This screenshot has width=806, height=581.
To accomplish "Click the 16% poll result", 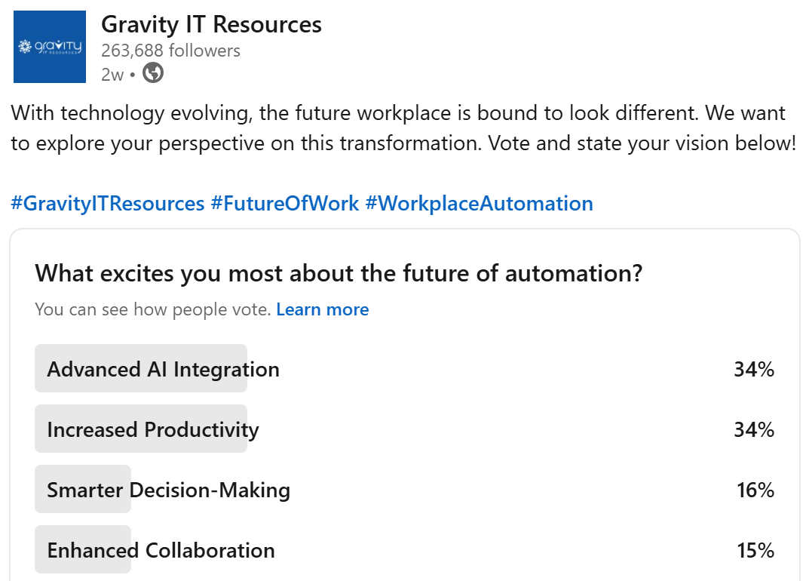I will click(755, 490).
